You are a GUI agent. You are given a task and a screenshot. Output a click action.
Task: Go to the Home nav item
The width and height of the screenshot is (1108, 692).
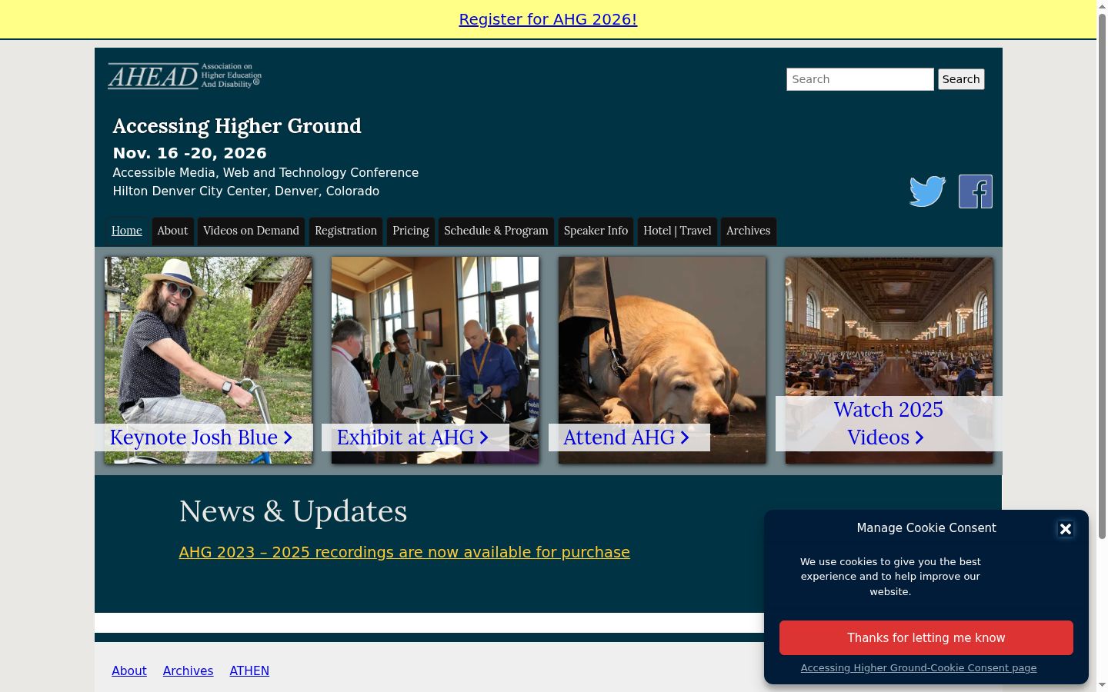[x=127, y=231]
